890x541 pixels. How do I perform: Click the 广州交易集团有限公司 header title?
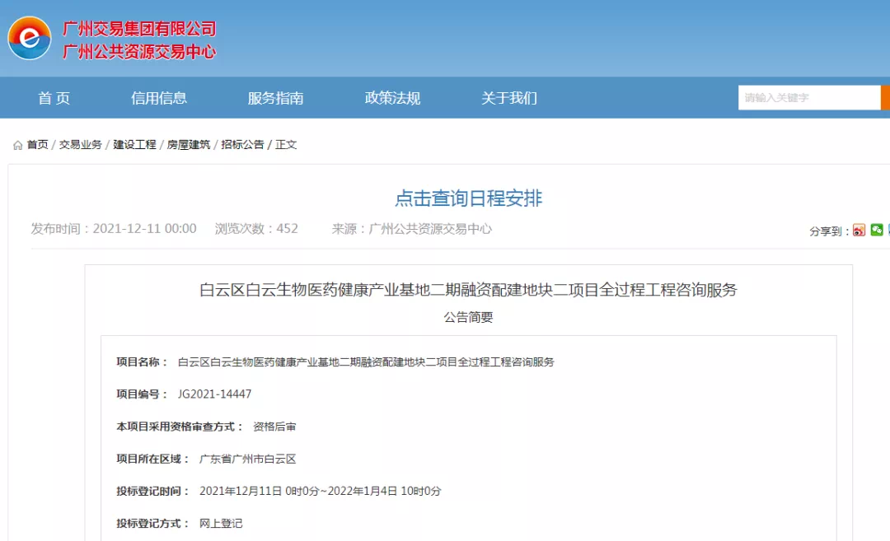[x=139, y=28]
